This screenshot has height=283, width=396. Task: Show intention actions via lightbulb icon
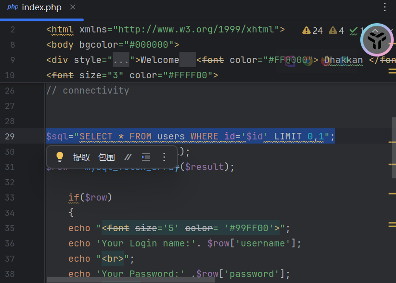[x=60, y=157]
